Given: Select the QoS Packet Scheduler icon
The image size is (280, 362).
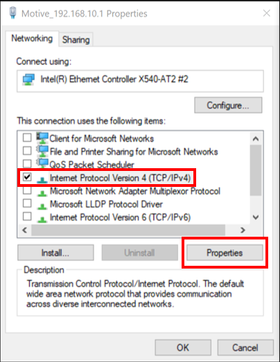Looking at the screenshot, I should click(x=42, y=163).
